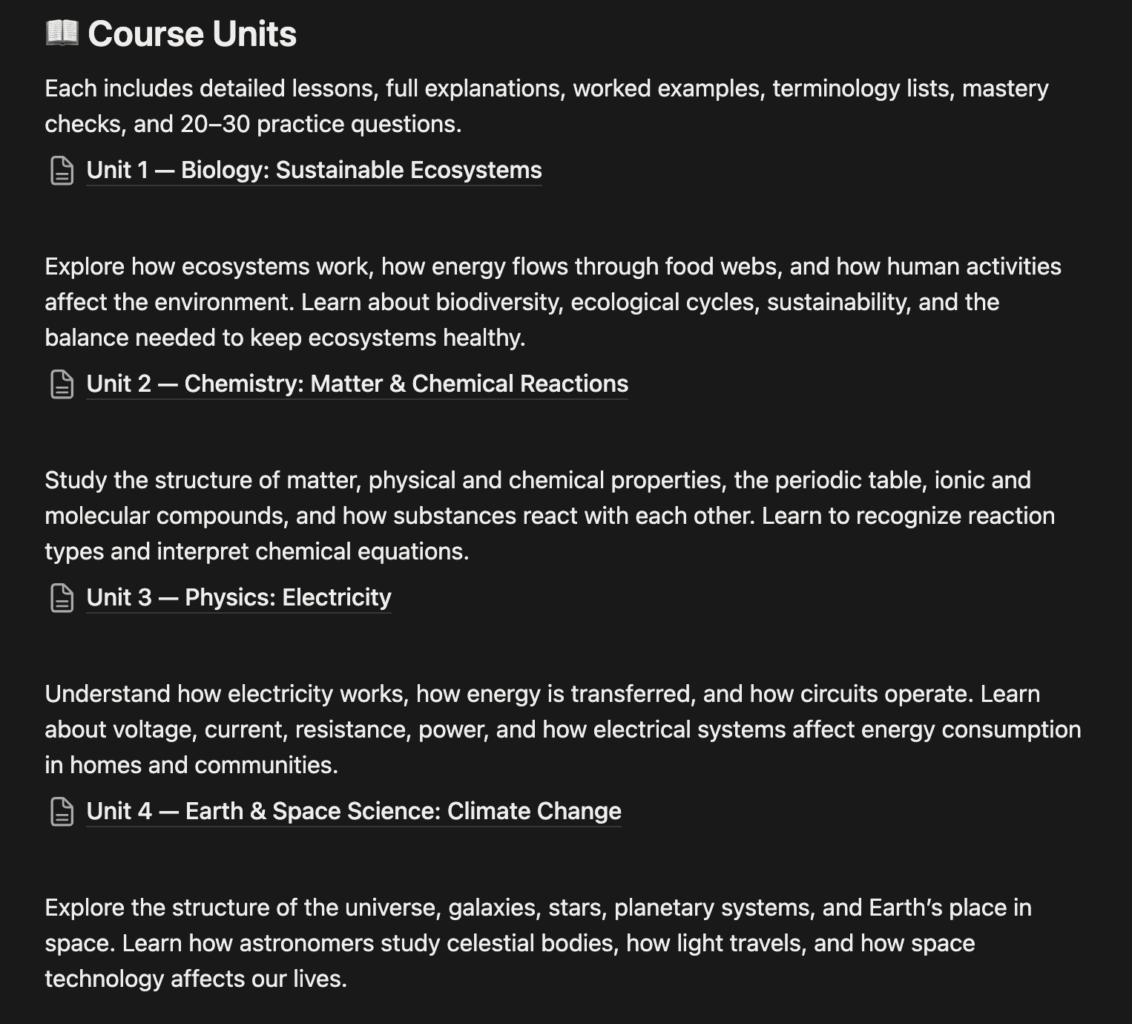This screenshot has width=1132, height=1024.
Task: Click the page icon on the Climate Change block
Action: point(62,811)
